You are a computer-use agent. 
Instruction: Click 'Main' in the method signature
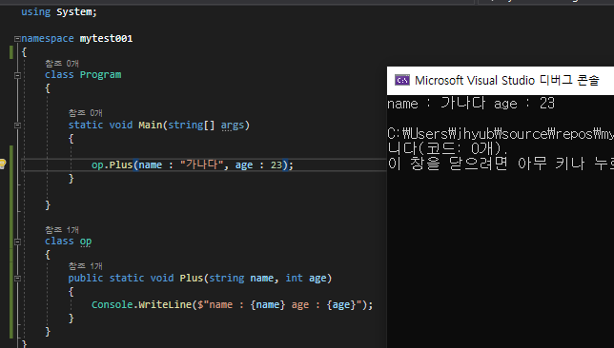point(151,125)
